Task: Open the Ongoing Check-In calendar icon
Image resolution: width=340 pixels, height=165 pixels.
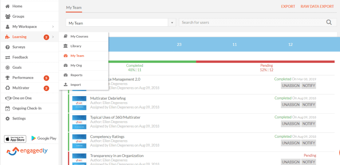Action: [8, 108]
